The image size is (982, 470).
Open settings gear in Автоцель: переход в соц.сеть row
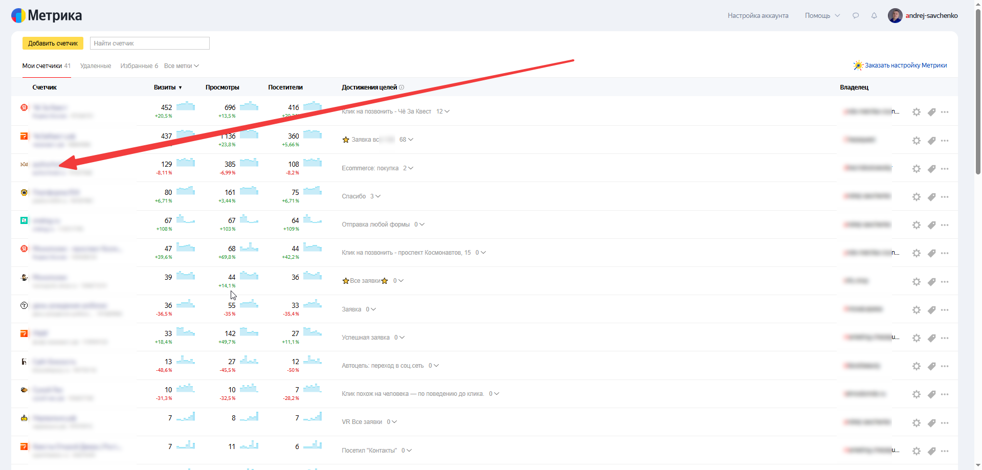click(917, 366)
